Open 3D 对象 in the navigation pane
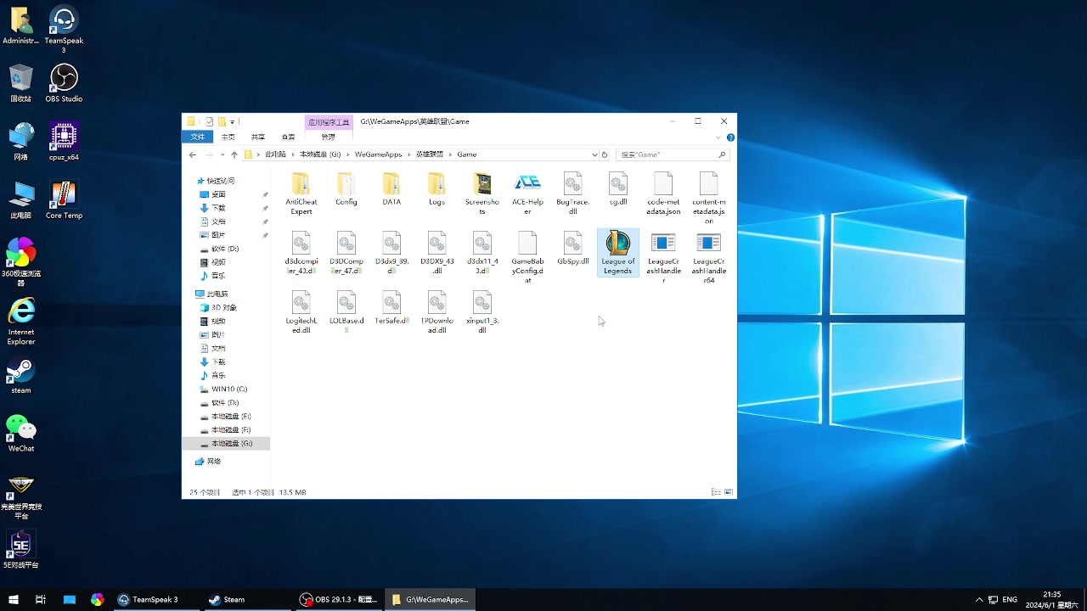This screenshot has width=1087, height=611. [223, 307]
